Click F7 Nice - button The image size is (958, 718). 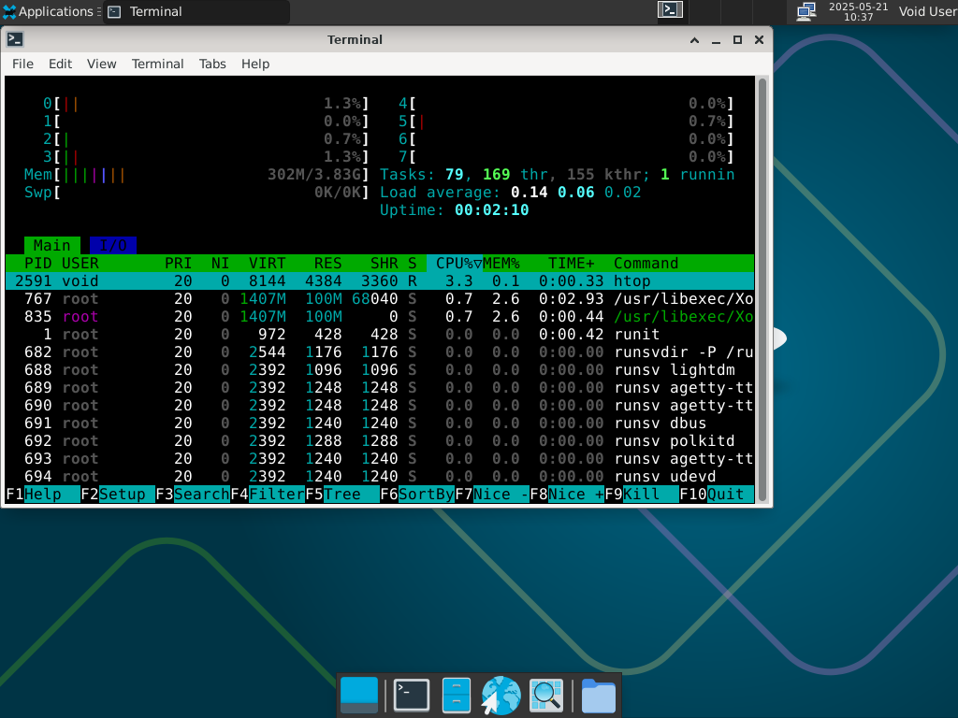(492, 494)
